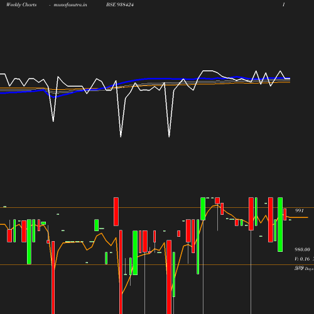Click the 'V: 0.16' volume reading
314x314 pixels.
click(x=302, y=259)
